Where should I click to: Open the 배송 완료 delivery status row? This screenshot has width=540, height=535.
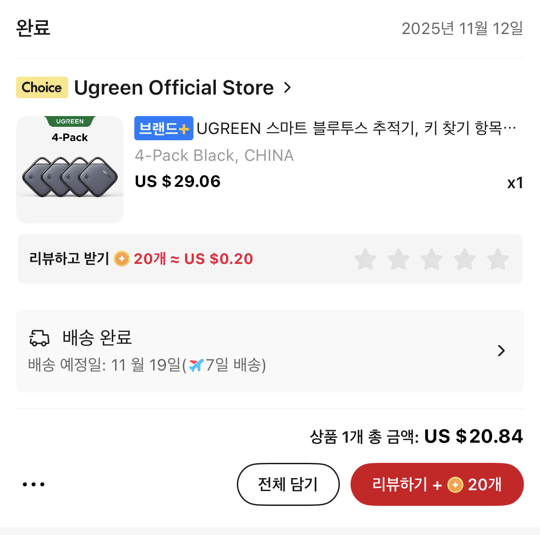[269, 350]
